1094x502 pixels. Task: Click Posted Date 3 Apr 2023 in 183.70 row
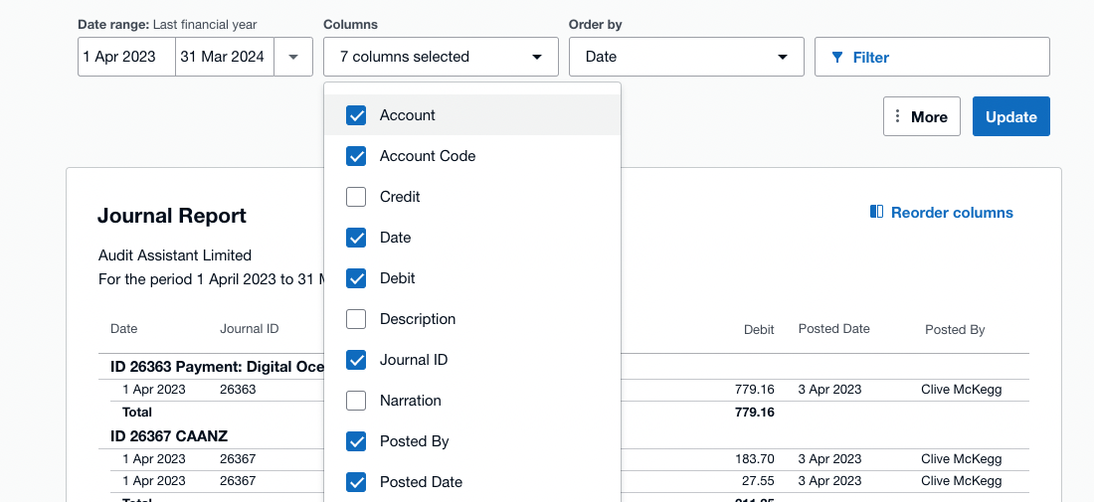(x=829, y=459)
